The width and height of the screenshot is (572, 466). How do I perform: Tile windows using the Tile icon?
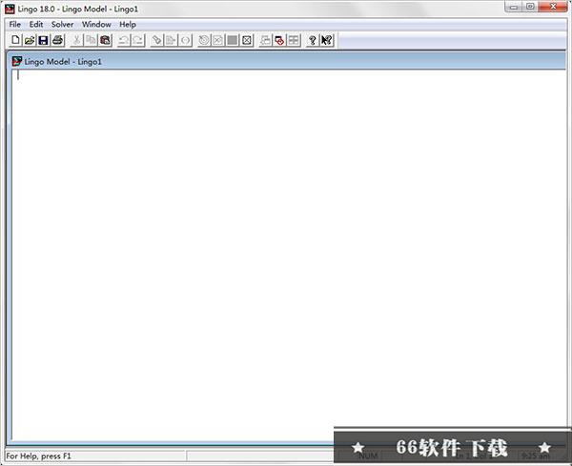294,40
